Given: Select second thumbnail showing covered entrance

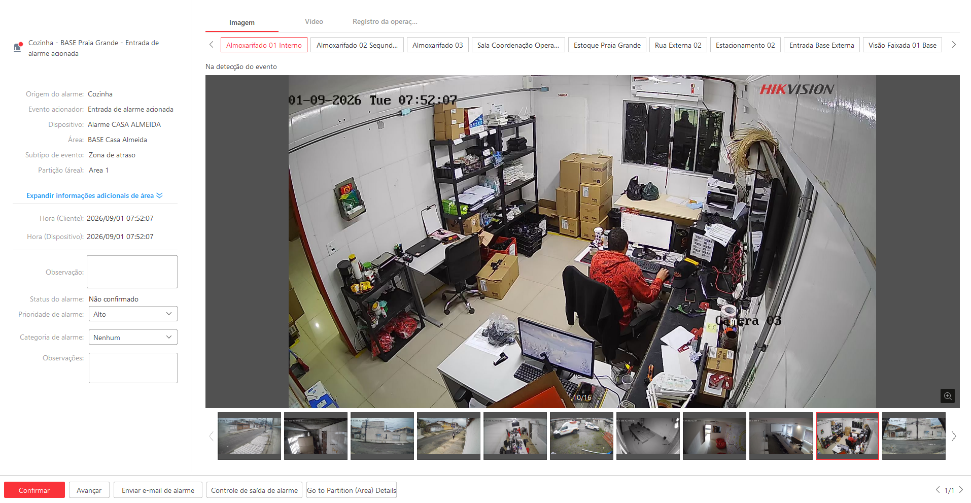Looking at the screenshot, I should (x=316, y=436).
